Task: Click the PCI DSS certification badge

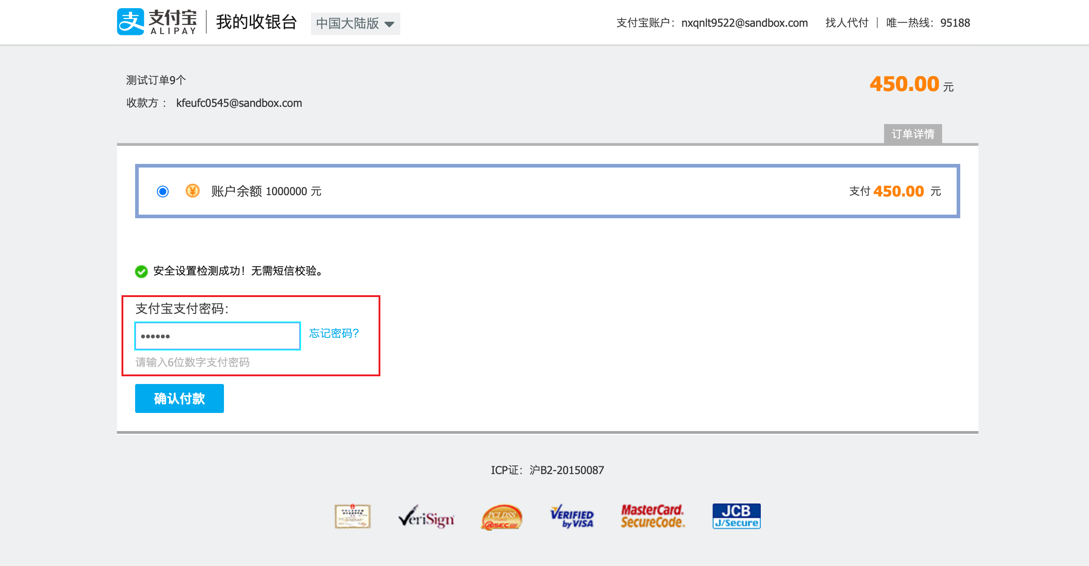Action: point(501,517)
